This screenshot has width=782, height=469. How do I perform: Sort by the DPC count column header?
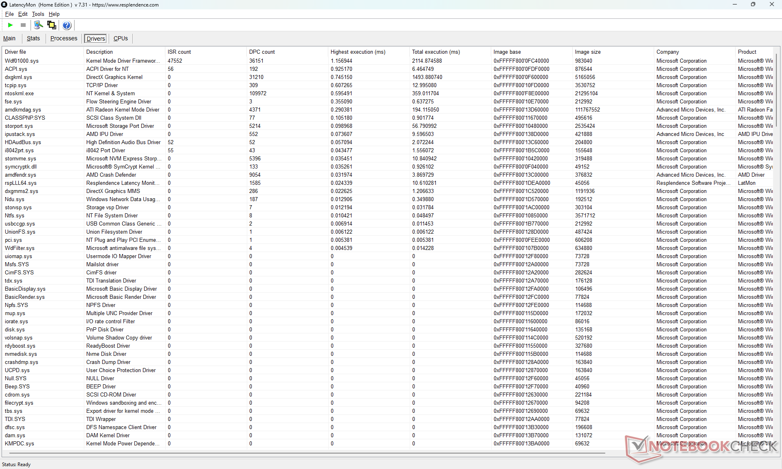coord(262,52)
